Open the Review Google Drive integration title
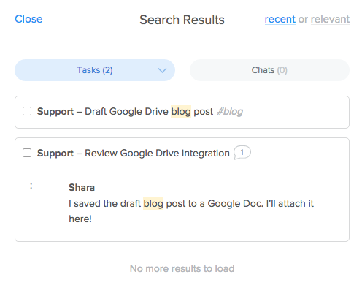The height and width of the screenshot is (288, 362). (x=157, y=154)
